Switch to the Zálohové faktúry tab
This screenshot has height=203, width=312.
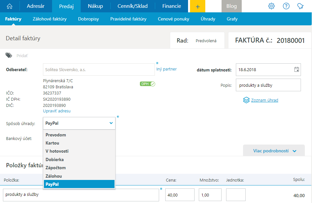50,19
